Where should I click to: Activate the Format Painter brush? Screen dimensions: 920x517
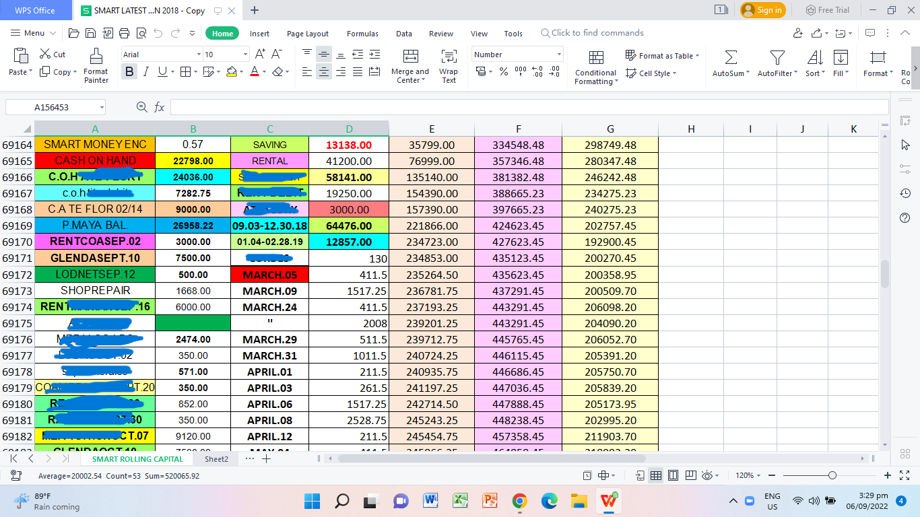tap(96, 67)
